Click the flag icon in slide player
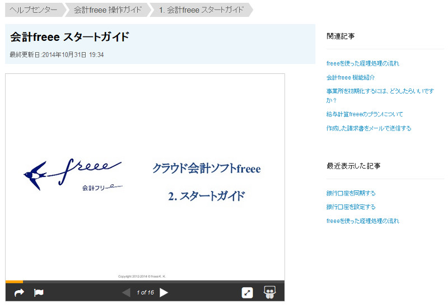The image size is (448, 308). pos(39,292)
